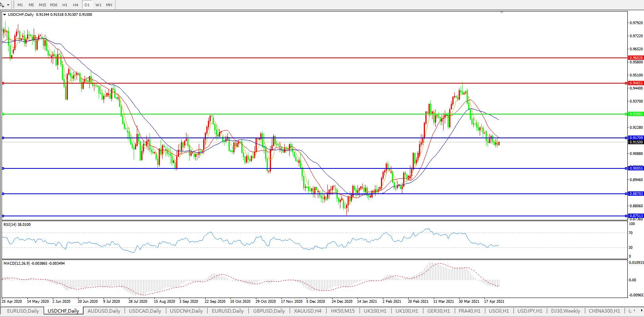Screen dimensions: 644x317
Task: Click the chart shift marker triangle at chart top
Action: tap(502, 13)
